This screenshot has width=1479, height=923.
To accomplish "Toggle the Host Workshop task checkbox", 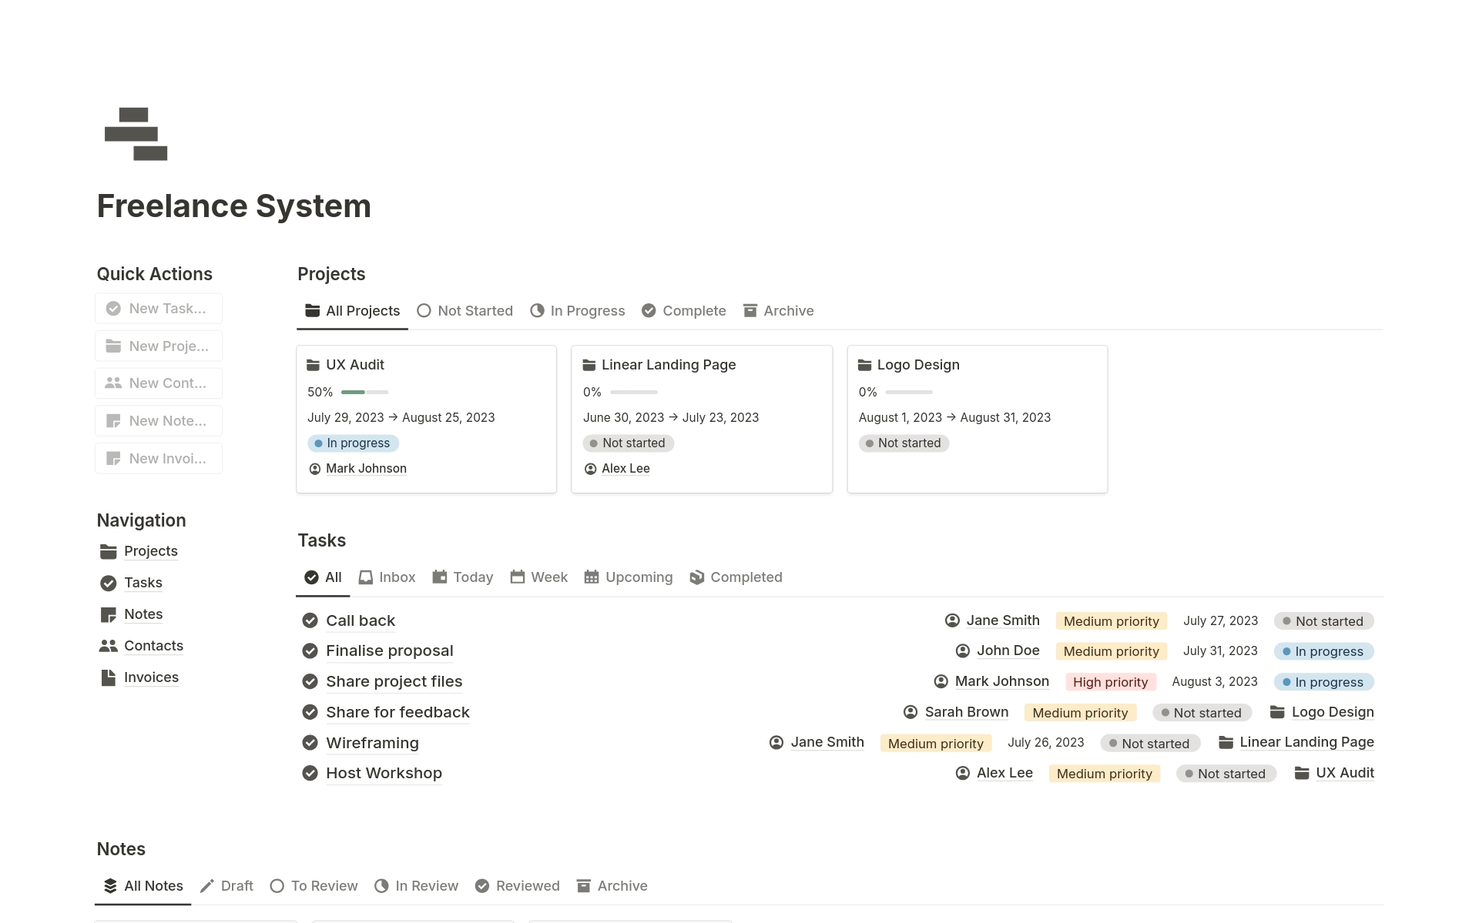I will tap(310, 773).
